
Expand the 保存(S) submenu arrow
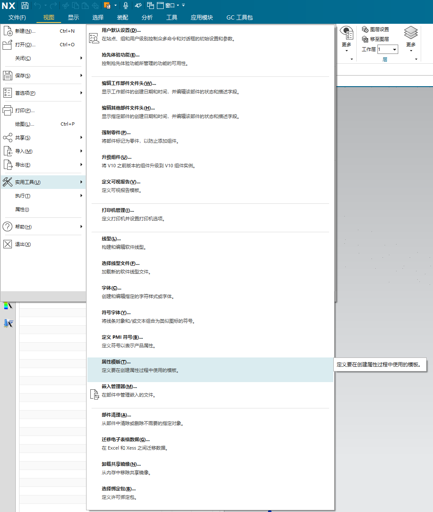81,76
